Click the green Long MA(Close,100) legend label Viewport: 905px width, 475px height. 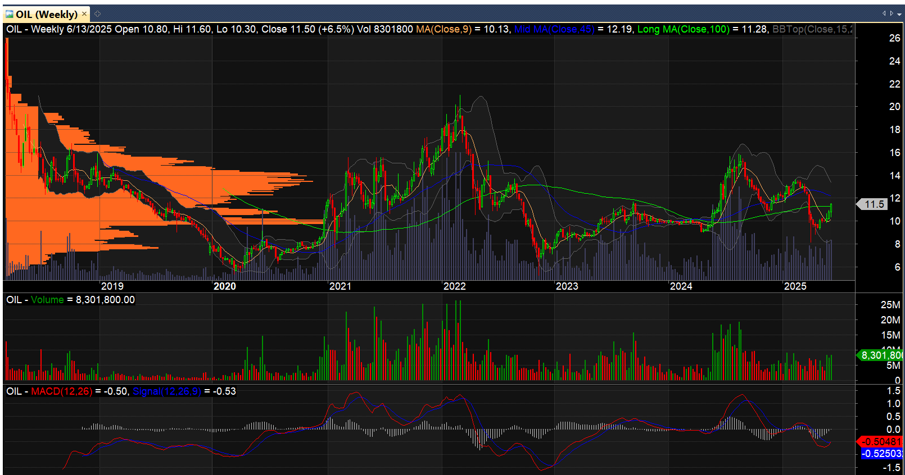683,29
